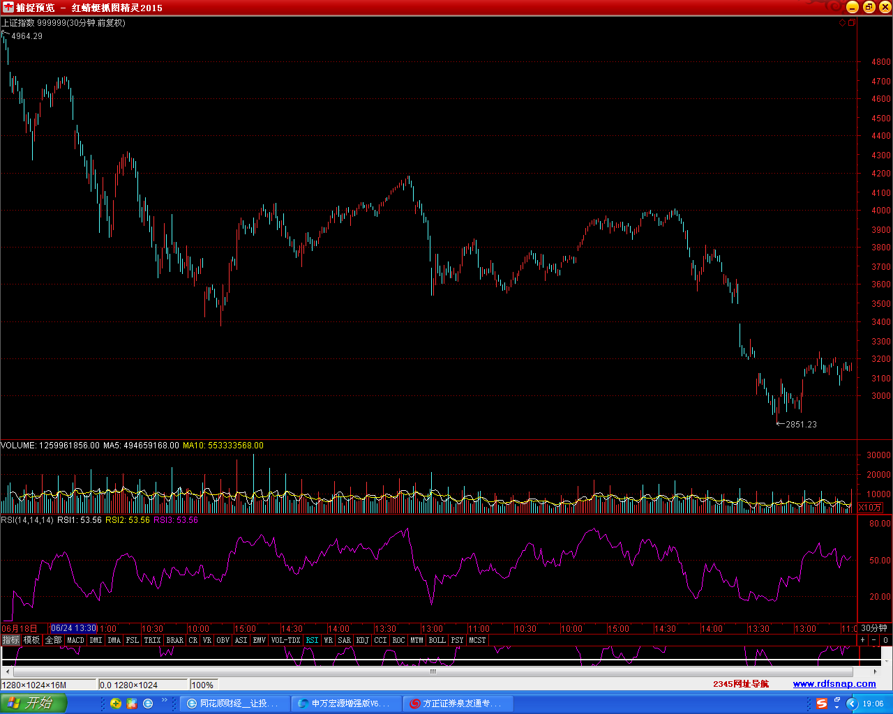
Task: Switch indicator to ASI
Action: click(x=241, y=640)
